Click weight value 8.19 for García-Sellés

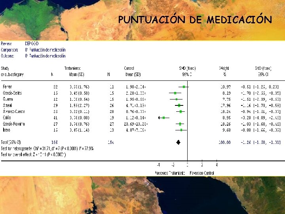(x=226, y=93)
